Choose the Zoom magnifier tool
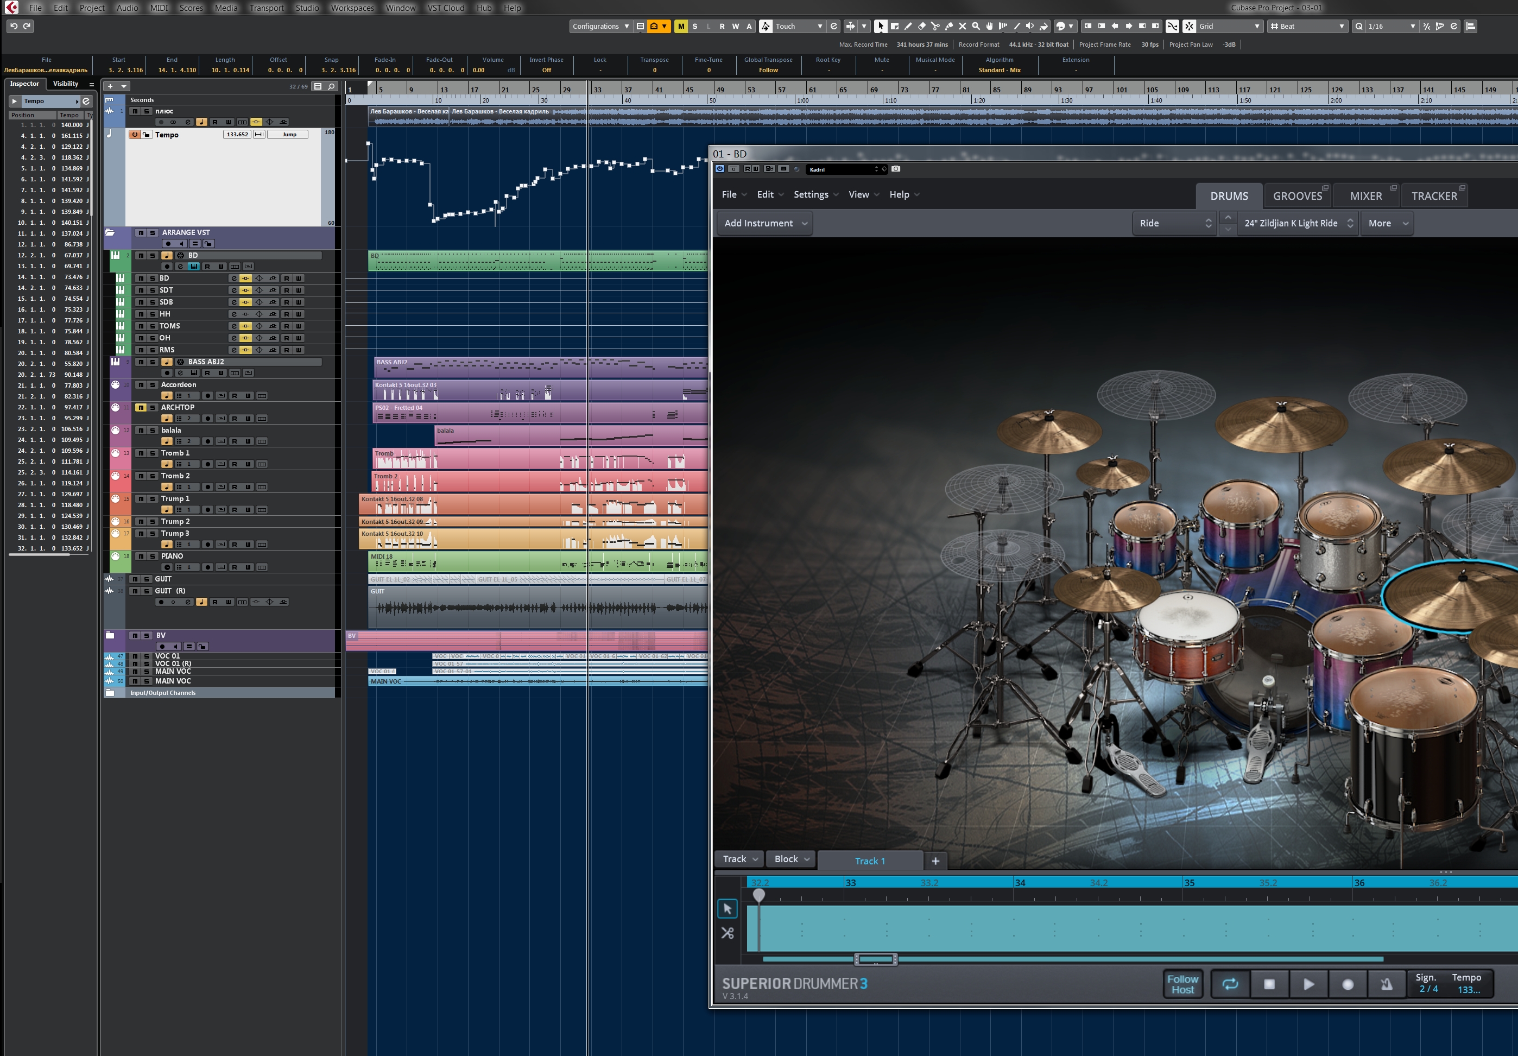 976,27
